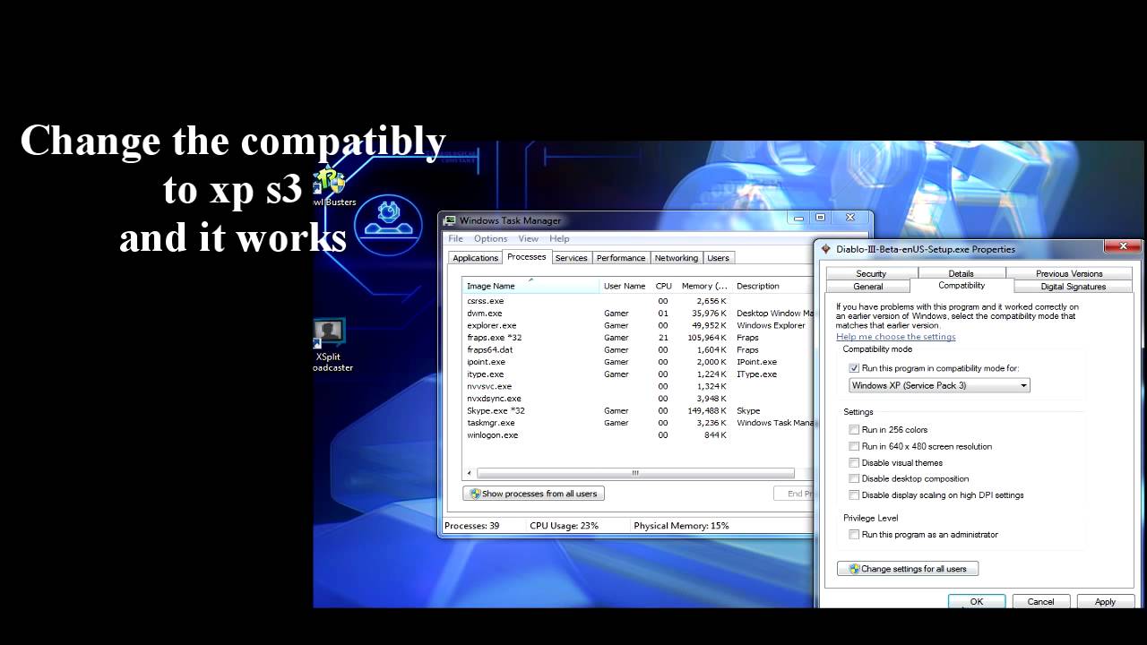This screenshot has height=645, width=1147.
Task: Close the Windows Task Manager window
Action: (x=850, y=218)
